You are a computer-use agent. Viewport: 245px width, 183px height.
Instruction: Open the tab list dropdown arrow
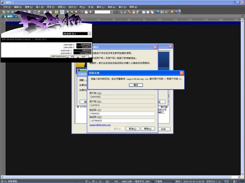point(243,16)
